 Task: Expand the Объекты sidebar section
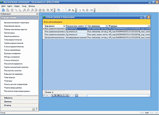(x=19, y=98)
